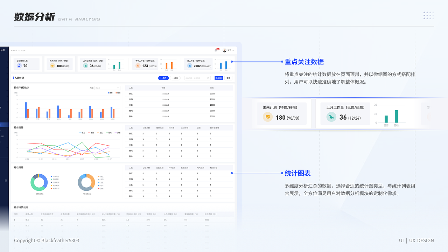The width and height of the screenshot is (448, 252).
Task: Click the 统计图表 heading
Action: tap(297, 173)
